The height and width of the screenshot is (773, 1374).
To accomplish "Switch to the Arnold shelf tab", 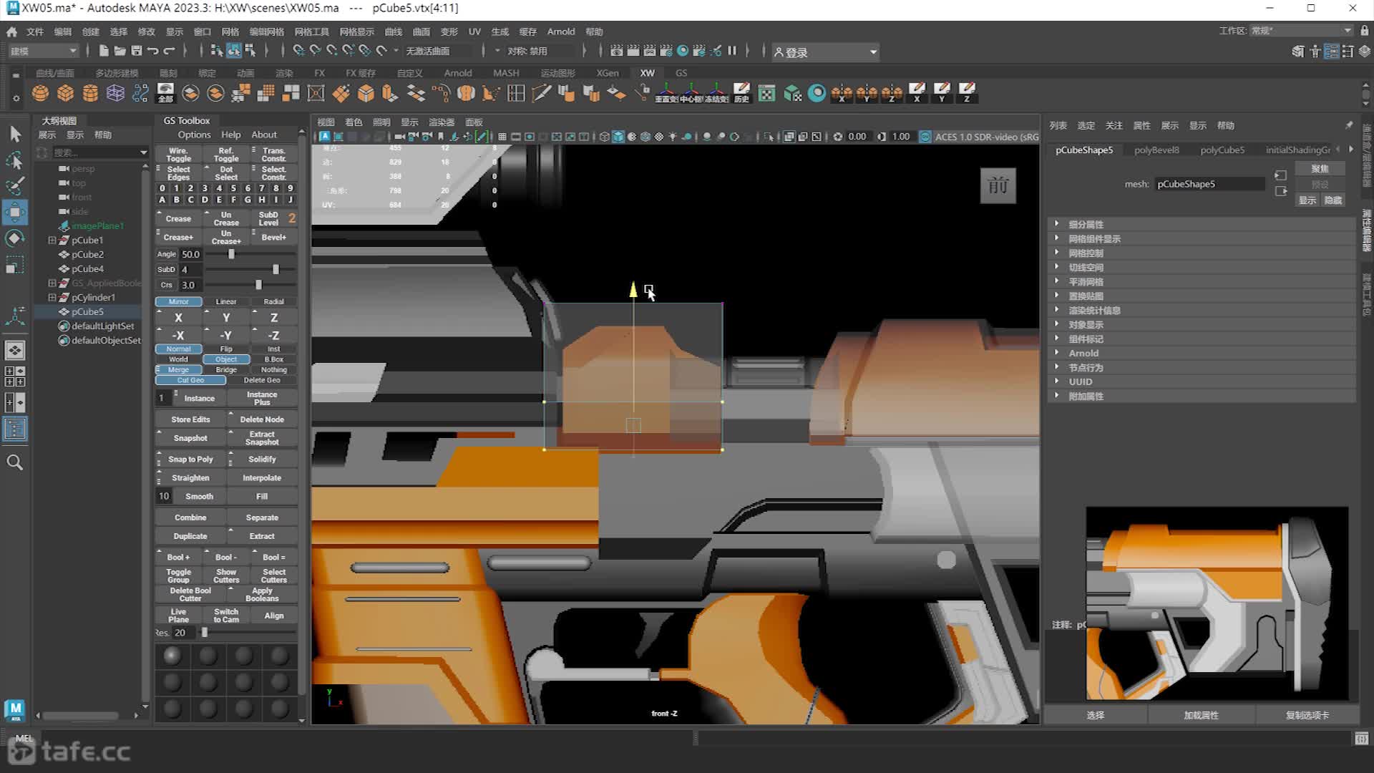I will point(458,73).
